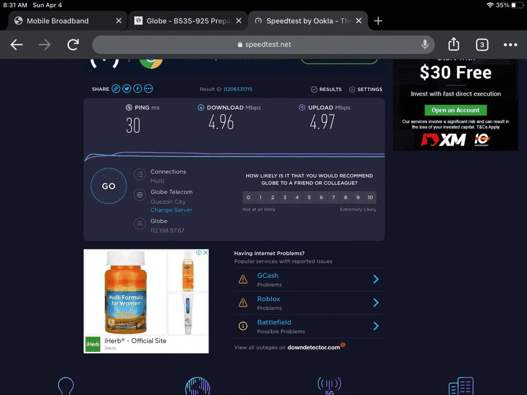Tap the browser back arrow
Viewport: 527px width, 395px height.
(x=16, y=45)
